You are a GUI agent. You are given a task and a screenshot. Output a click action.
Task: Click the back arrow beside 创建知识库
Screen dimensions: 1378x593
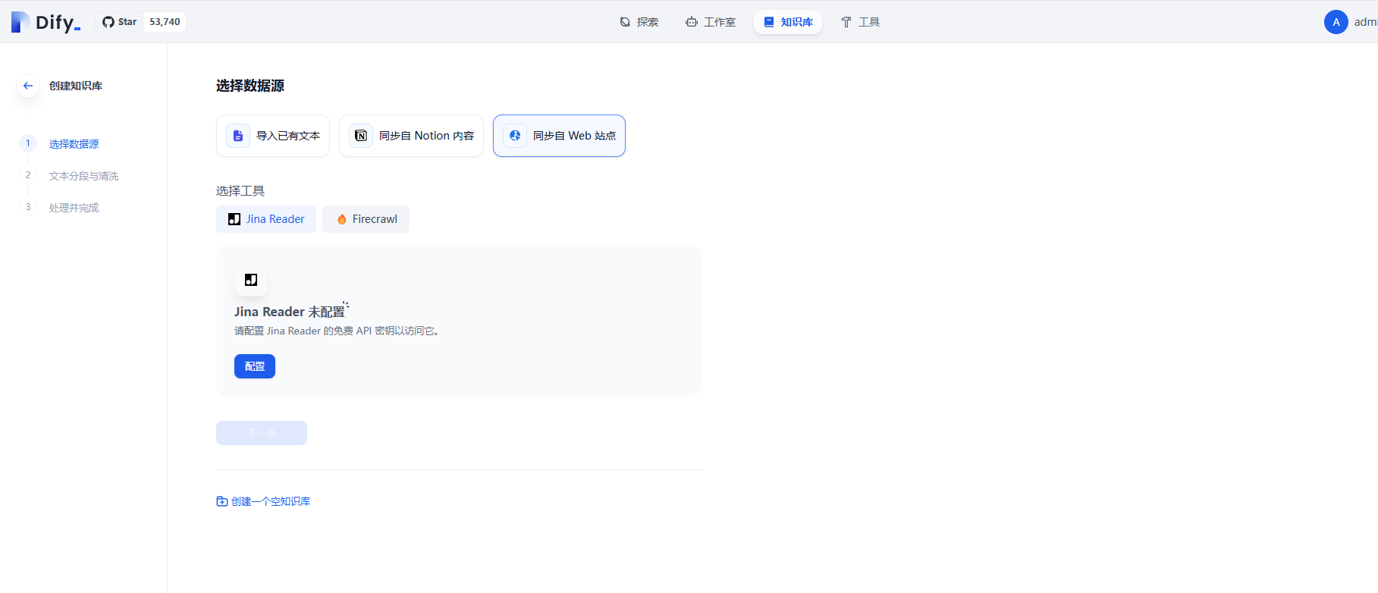point(28,86)
